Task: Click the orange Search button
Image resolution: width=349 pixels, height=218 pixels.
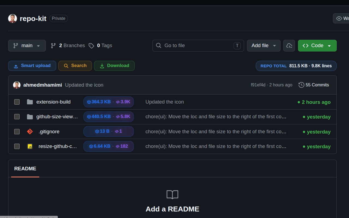Action: tap(75, 66)
